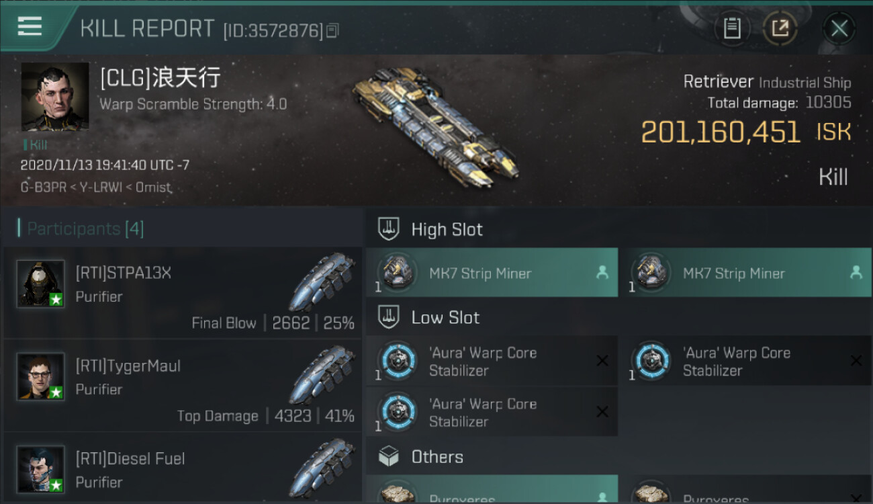873x504 pixels.
Task: Open the G-B3PR location link
Action: (43, 187)
